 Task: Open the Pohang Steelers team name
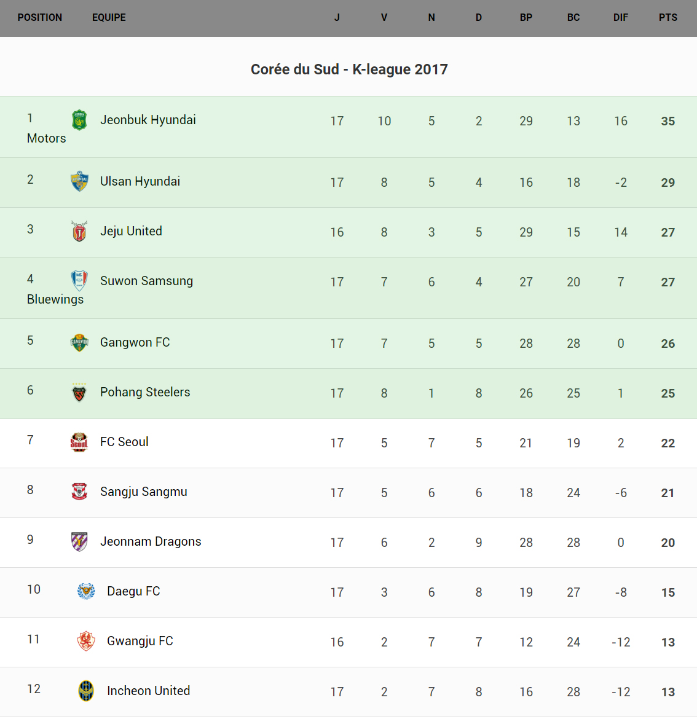[x=145, y=392]
